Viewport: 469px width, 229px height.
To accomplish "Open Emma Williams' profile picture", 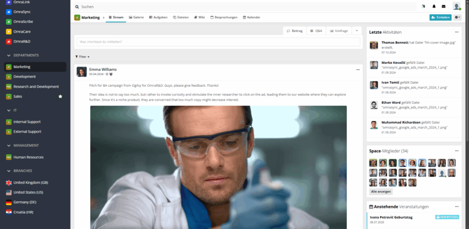I will pos(82,71).
